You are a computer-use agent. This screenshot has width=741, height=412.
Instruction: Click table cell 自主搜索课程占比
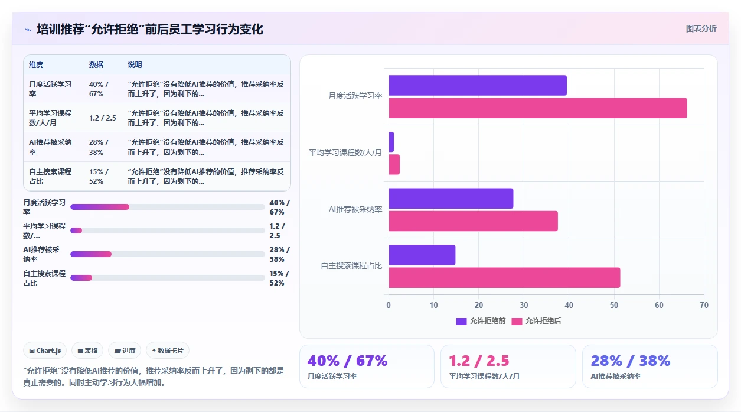[50, 176]
